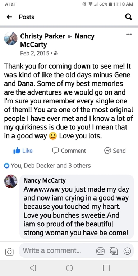Open the three-dot post options menu
Screen dimensions: 138x276
click(x=129, y=34)
